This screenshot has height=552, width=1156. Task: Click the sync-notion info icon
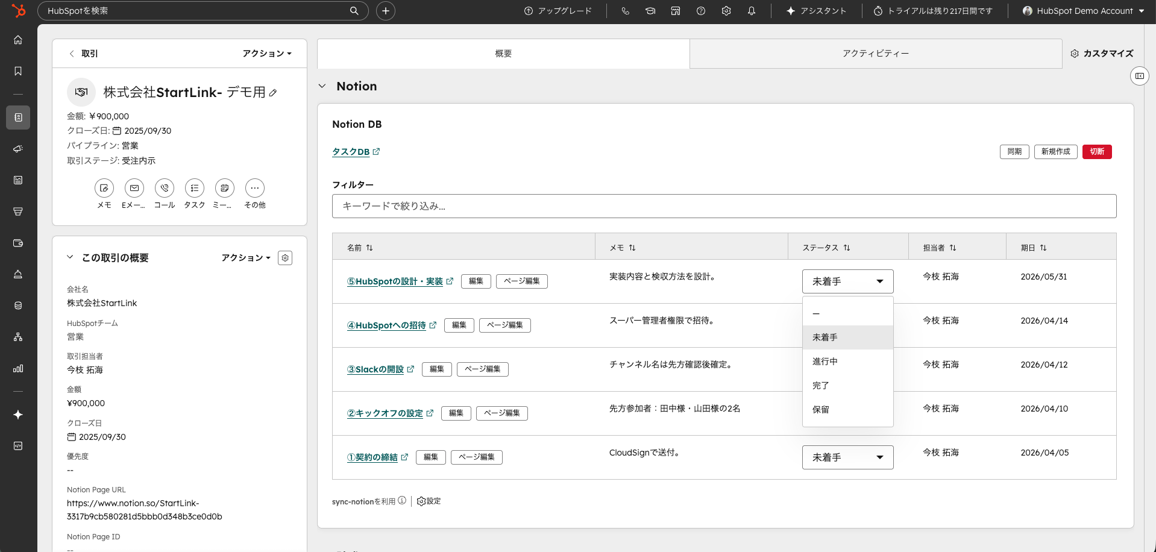402,500
